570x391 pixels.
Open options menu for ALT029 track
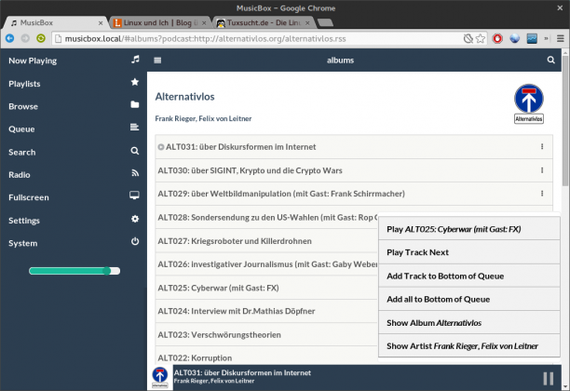coord(542,194)
